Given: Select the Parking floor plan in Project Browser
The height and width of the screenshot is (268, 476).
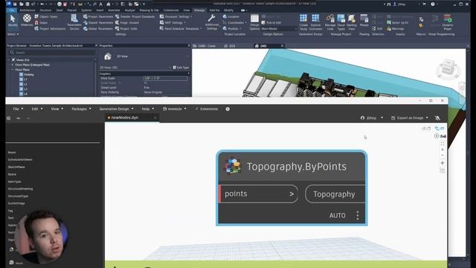Looking at the screenshot, I should (x=27, y=74).
